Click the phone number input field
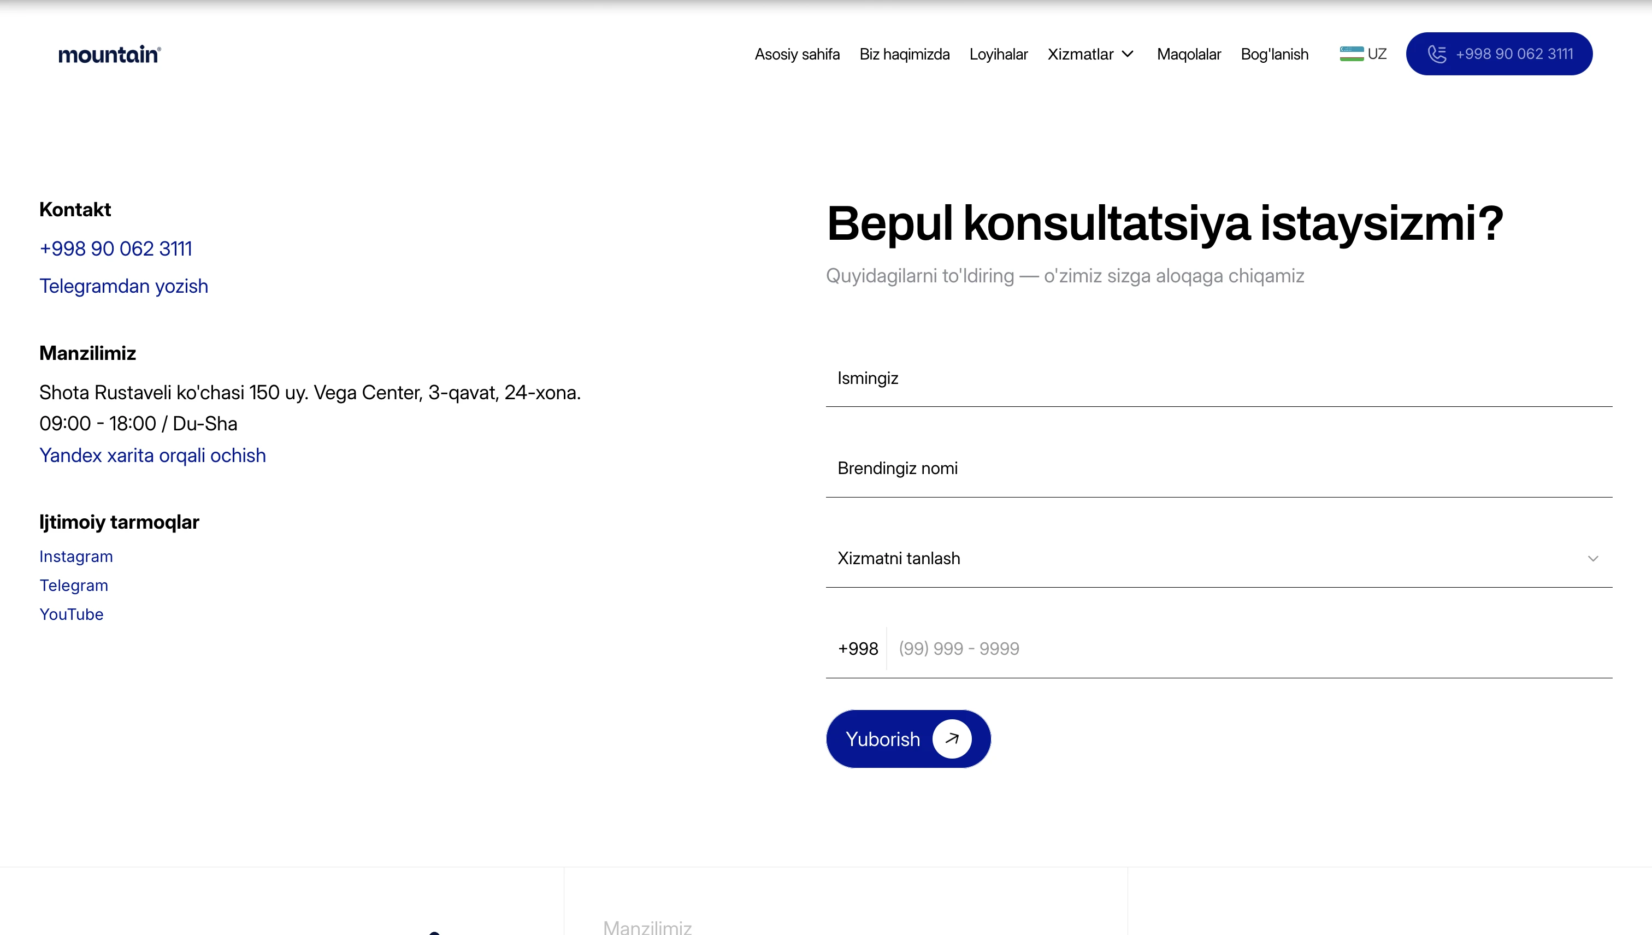Viewport: 1652px width, 935px height. [x=1249, y=649]
